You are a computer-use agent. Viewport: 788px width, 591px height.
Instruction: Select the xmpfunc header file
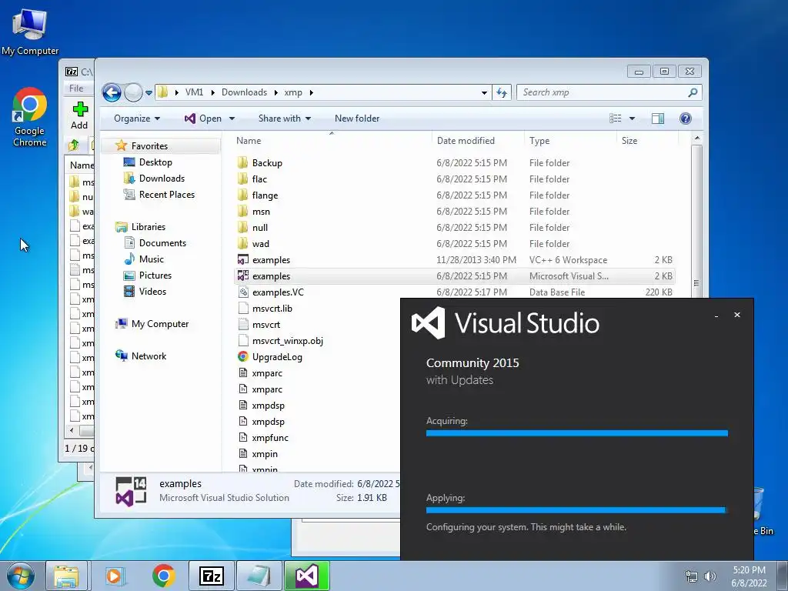[x=270, y=438]
